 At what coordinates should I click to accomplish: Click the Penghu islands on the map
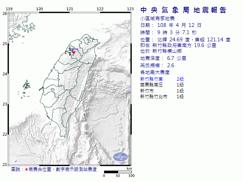(27, 85)
